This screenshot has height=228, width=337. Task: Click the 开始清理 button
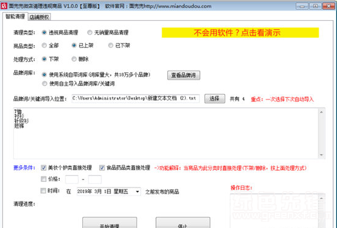[x=109, y=223]
